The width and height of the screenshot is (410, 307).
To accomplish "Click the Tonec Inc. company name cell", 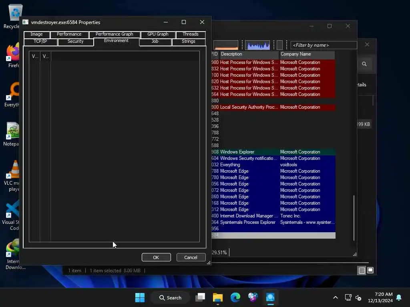I will point(291,216).
